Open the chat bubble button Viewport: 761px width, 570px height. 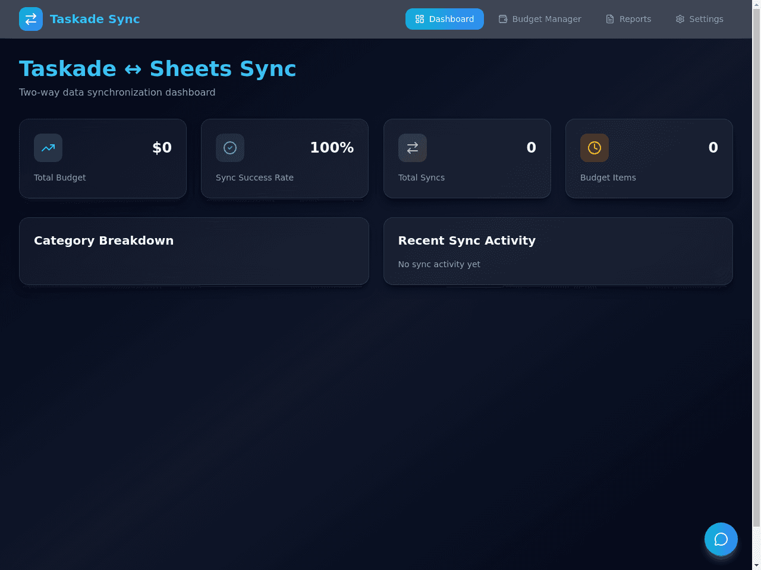click(x=721, y=539)
